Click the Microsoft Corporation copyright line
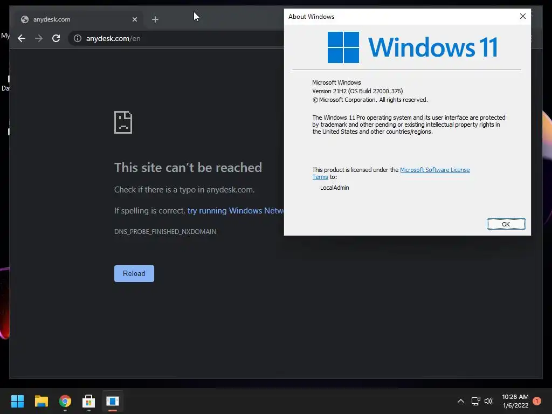Viewport: 552px width, 414px height. tap(370, 100)
